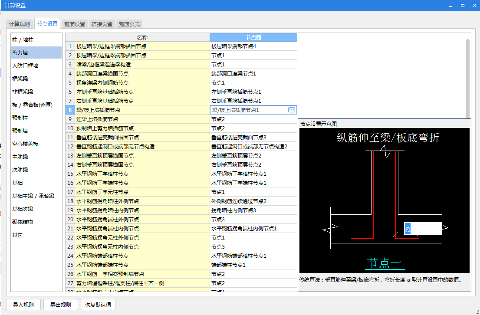This screenshot has width=480, height=315.
Task: Select 非框架梁 category
Action: click(x=36, y=92)
